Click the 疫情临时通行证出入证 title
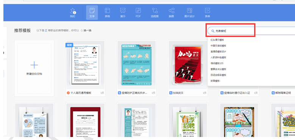The height and width of the screenshot is (140, 295). [x=237, y=93]
